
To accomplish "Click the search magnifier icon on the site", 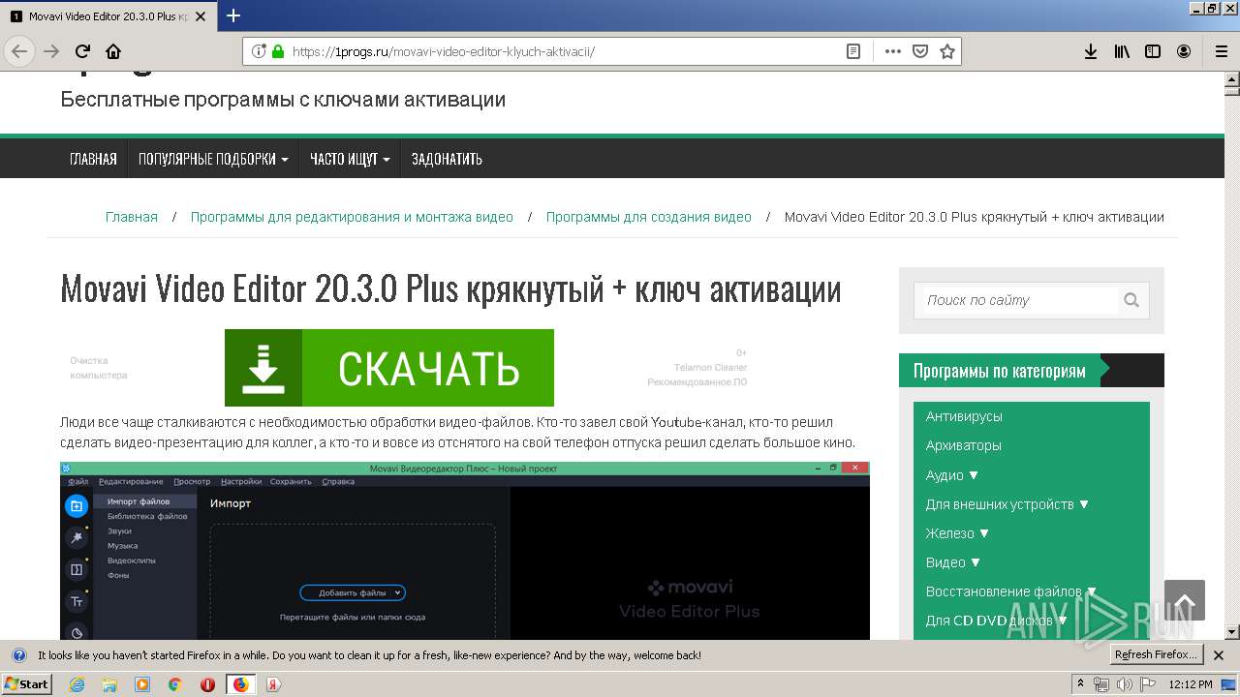I will pos(1131,300).
